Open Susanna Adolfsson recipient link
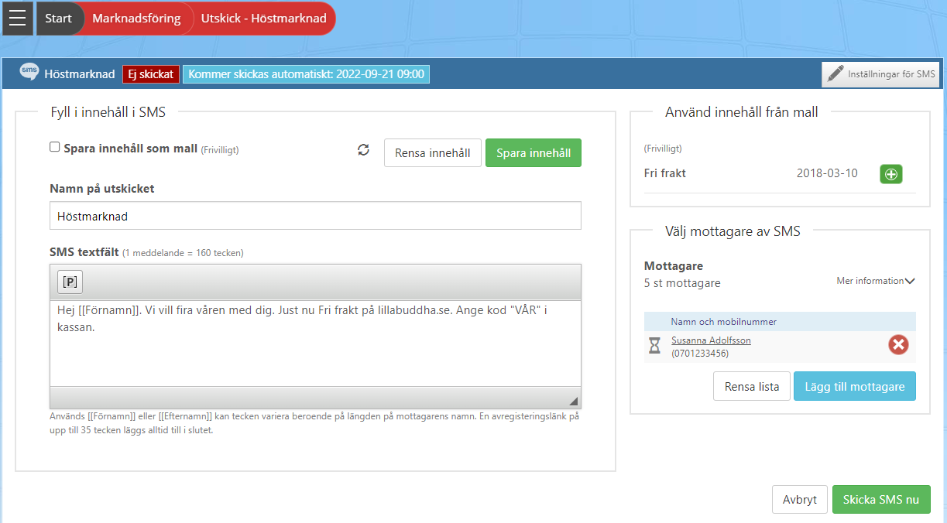This screenshot has height=523, width=947. [x=711, y=340]
